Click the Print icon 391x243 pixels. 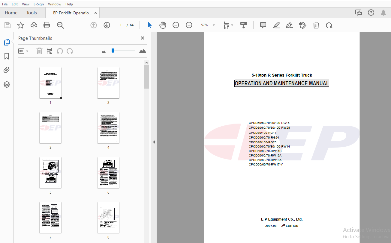click(x=47, y=25)
